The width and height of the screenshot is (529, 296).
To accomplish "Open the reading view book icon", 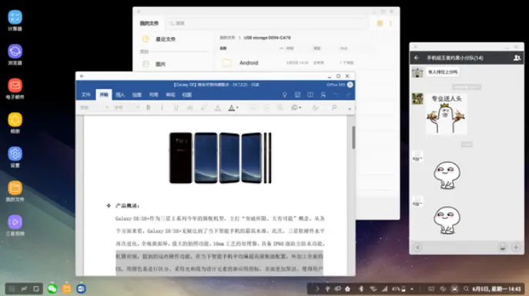I will tap(310, 95).
